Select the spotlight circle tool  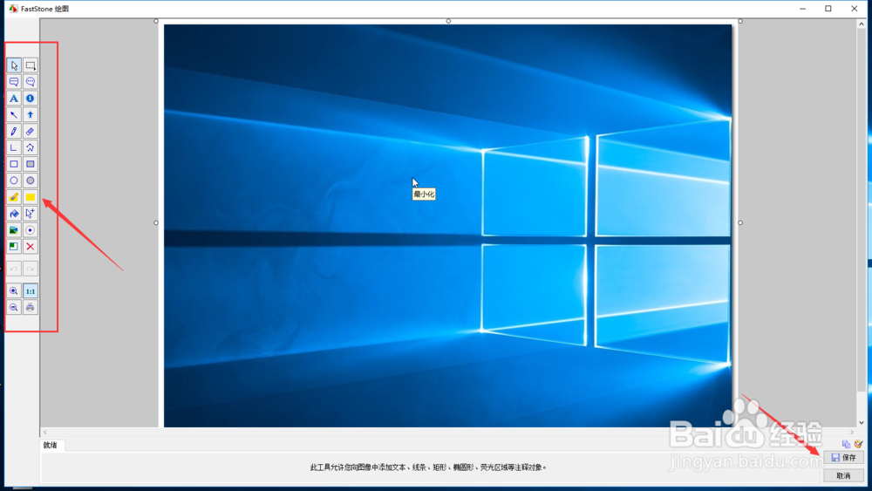(x=30, y=229)
